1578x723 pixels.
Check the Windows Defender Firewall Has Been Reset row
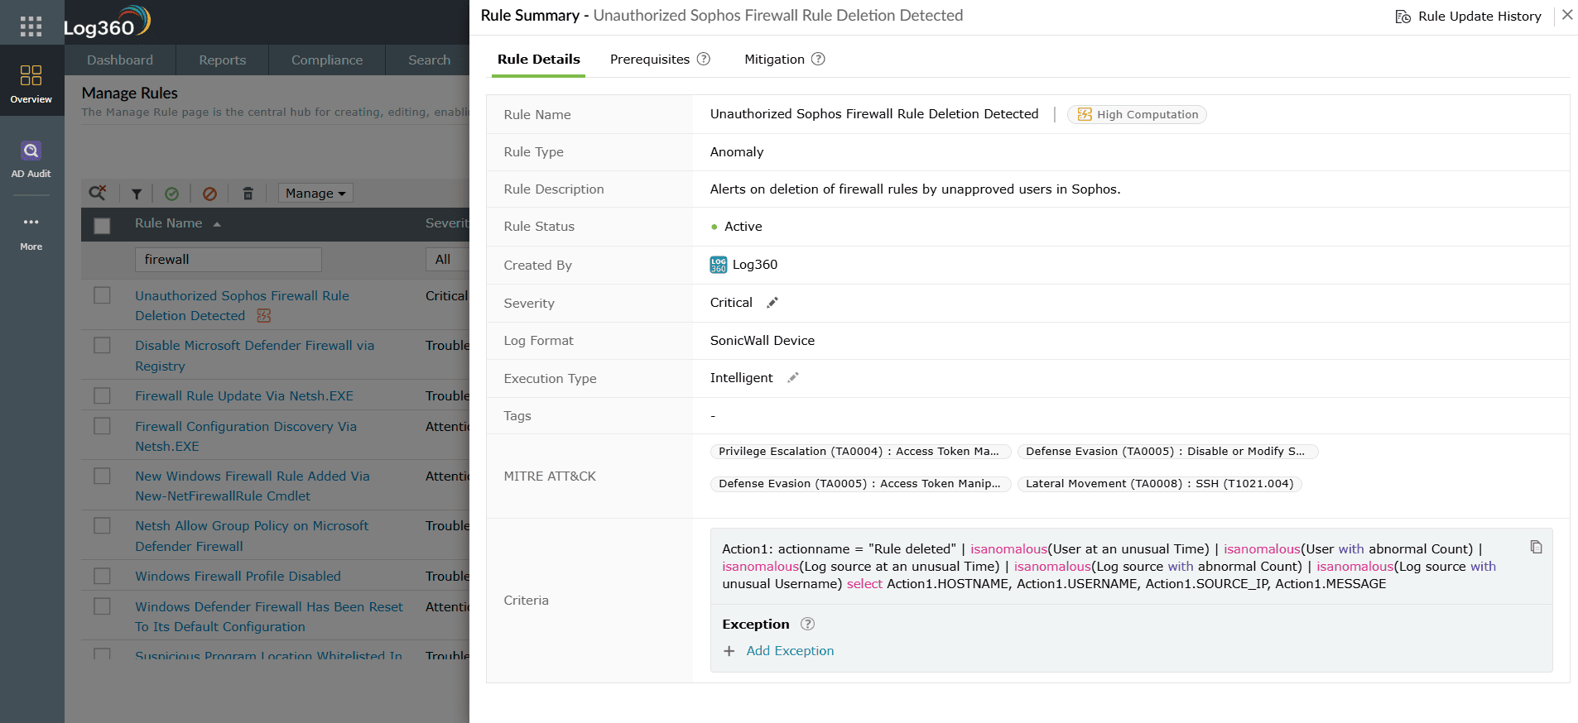pos(102,606)
